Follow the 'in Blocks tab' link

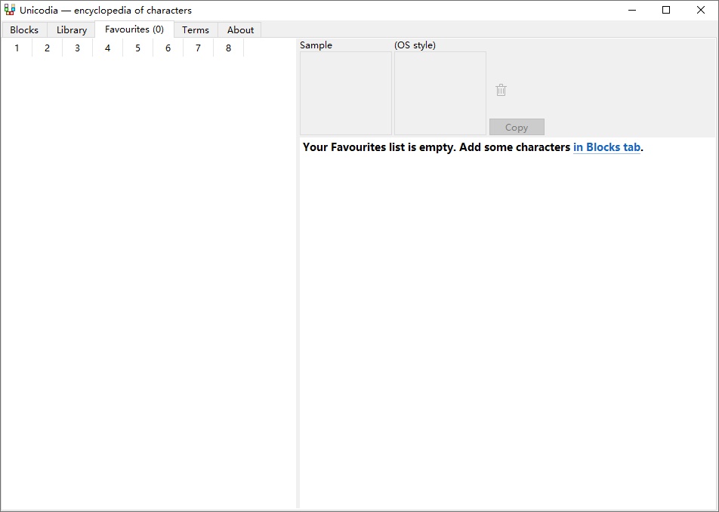(606, 147)
